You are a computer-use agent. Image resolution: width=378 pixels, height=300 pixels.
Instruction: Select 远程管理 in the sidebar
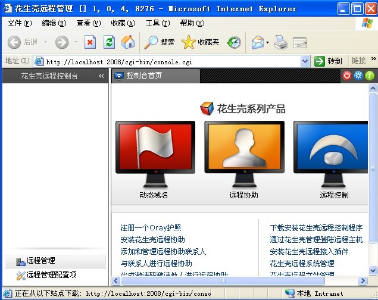[x=55, y=262]
